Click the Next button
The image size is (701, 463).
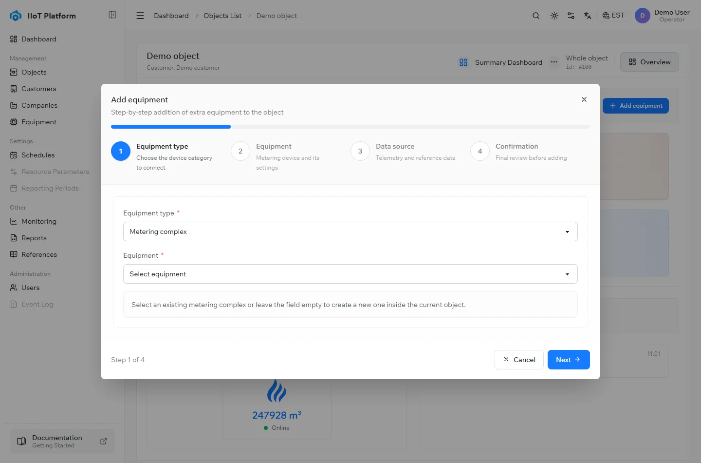569,360
